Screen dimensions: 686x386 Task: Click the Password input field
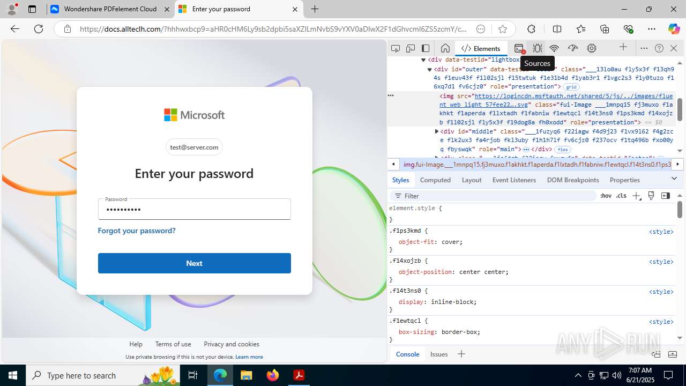195,209
